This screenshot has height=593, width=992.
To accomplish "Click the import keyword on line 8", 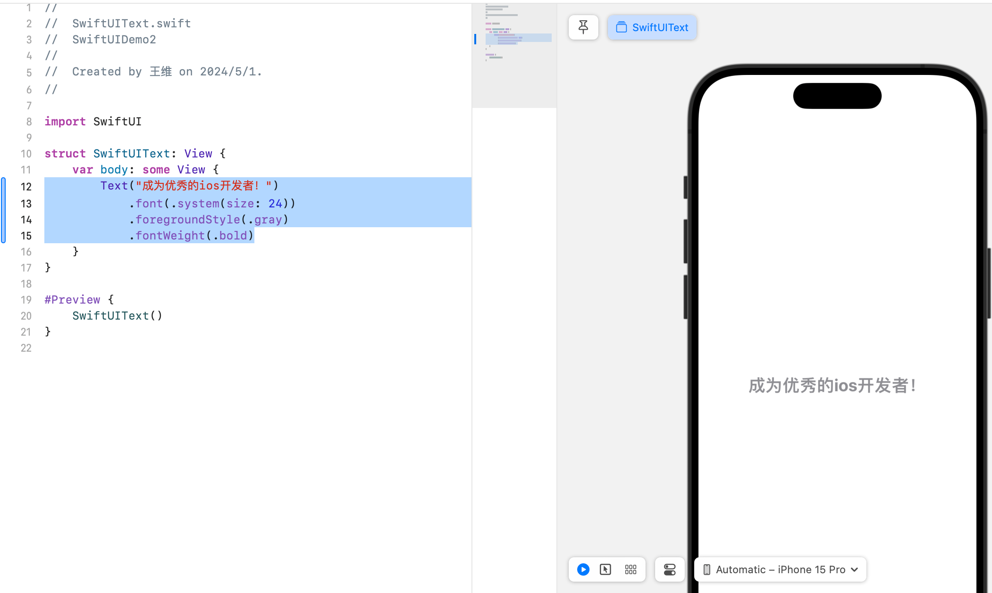I will tap(65, 122).
